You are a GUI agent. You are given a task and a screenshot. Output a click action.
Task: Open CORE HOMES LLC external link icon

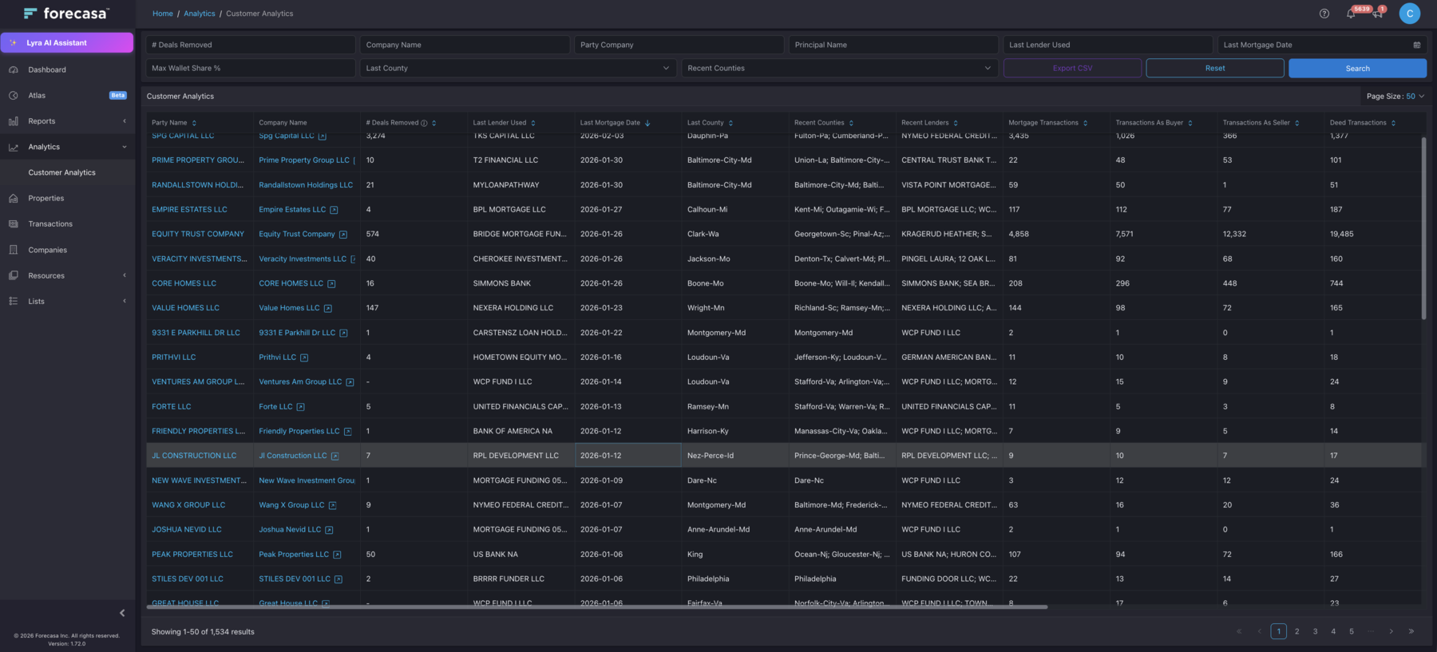click(331, 283)
